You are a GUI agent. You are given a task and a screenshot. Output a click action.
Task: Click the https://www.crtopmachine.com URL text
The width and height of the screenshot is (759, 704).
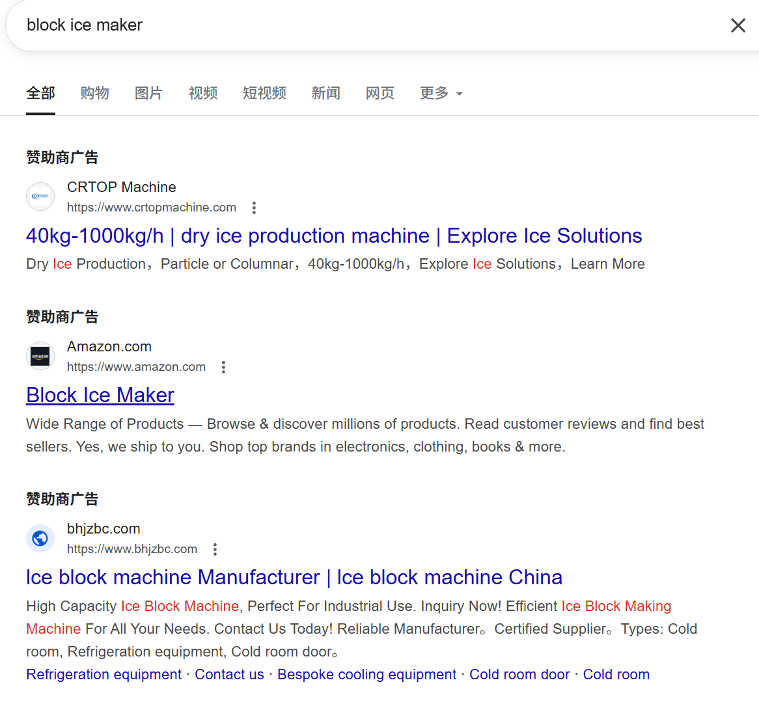[x=152, y=208]
